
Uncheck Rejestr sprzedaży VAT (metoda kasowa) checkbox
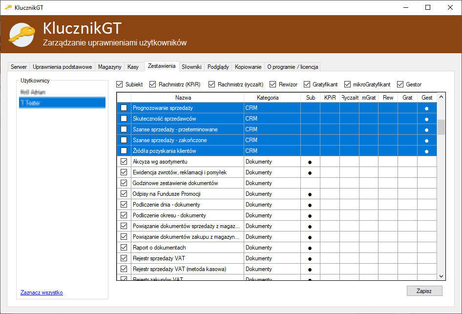[x=124, y=269]
